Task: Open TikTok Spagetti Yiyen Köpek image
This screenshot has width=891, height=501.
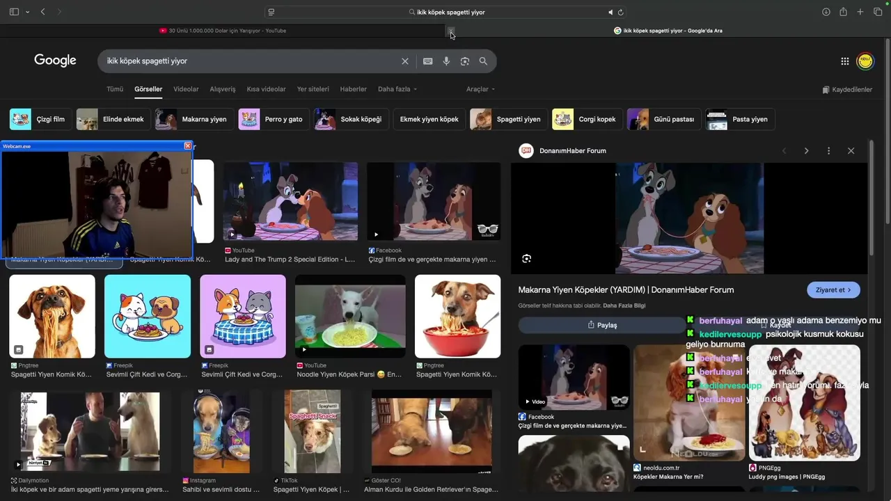Action: click(313, 431)
